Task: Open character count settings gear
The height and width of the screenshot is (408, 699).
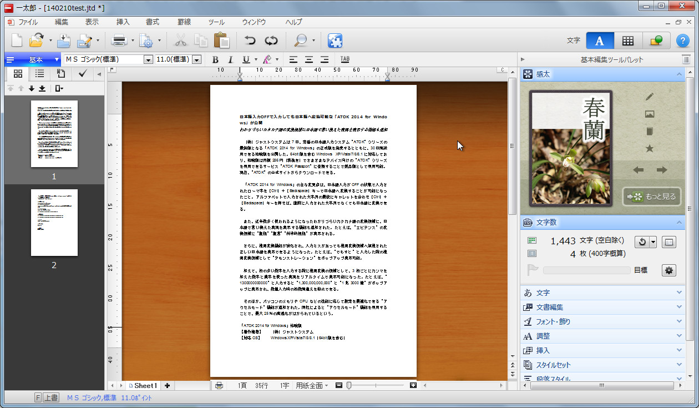Action: point(669,270)
